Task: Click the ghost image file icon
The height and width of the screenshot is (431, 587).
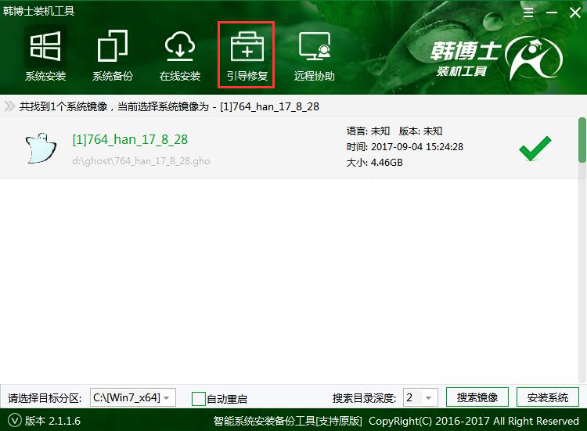Action: 40,148
